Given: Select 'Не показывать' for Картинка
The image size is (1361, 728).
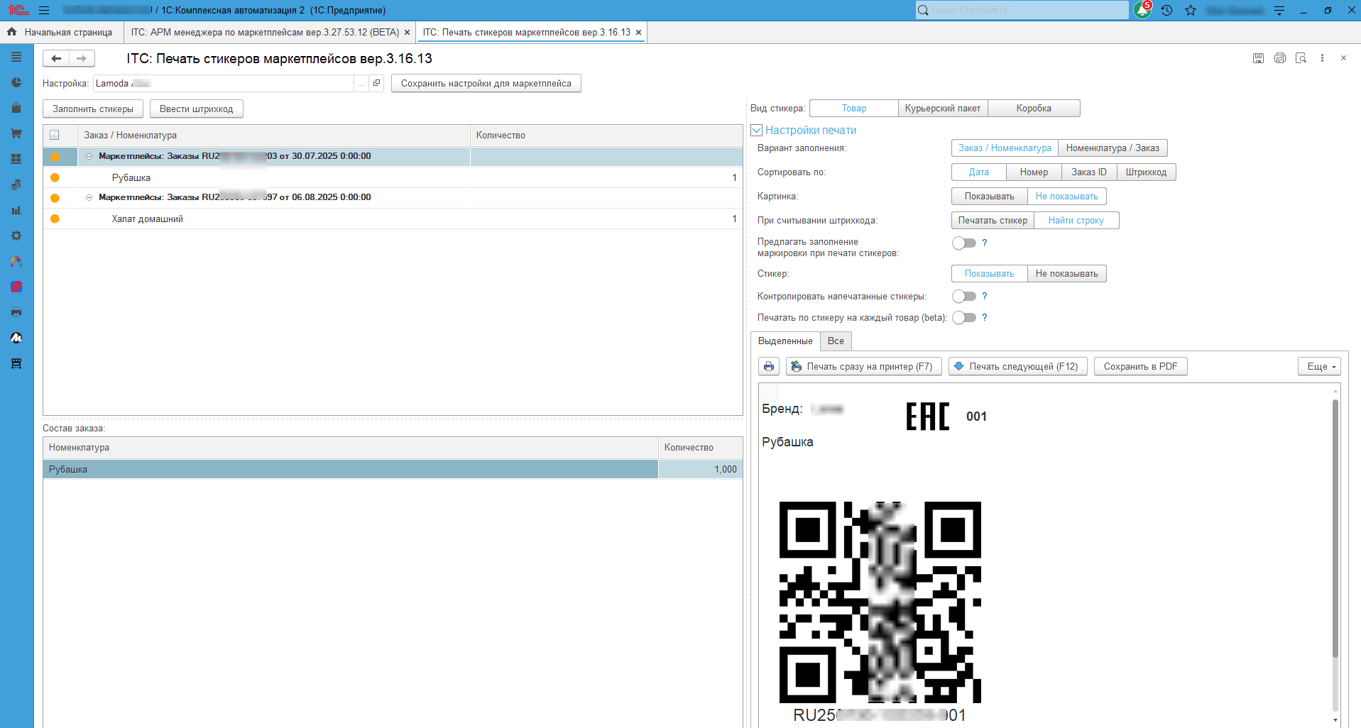Looking at the screenshot, I should click(1066, 196).
